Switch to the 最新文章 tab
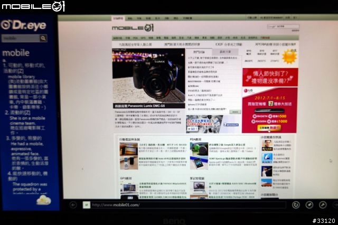Screen dimensions: 338x225 pyautogui.click(x=226, y=52)
